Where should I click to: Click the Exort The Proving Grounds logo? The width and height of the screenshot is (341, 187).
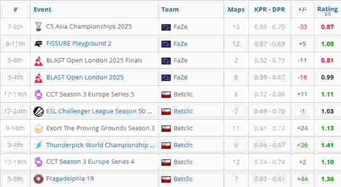pyautogui.click(x=38, y=128)
